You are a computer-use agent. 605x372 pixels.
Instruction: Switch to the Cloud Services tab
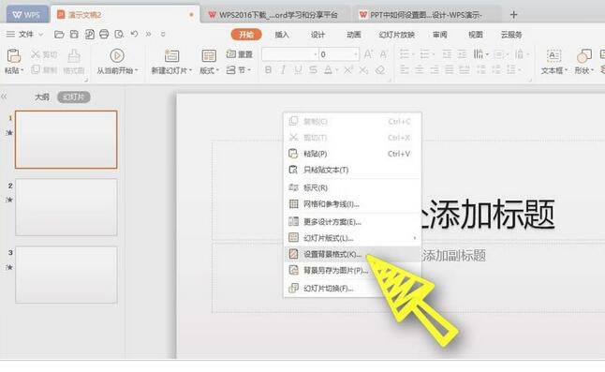(511, 35)
